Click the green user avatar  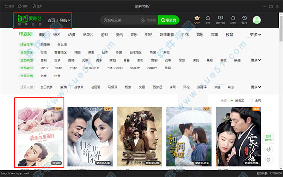(257, 20)
